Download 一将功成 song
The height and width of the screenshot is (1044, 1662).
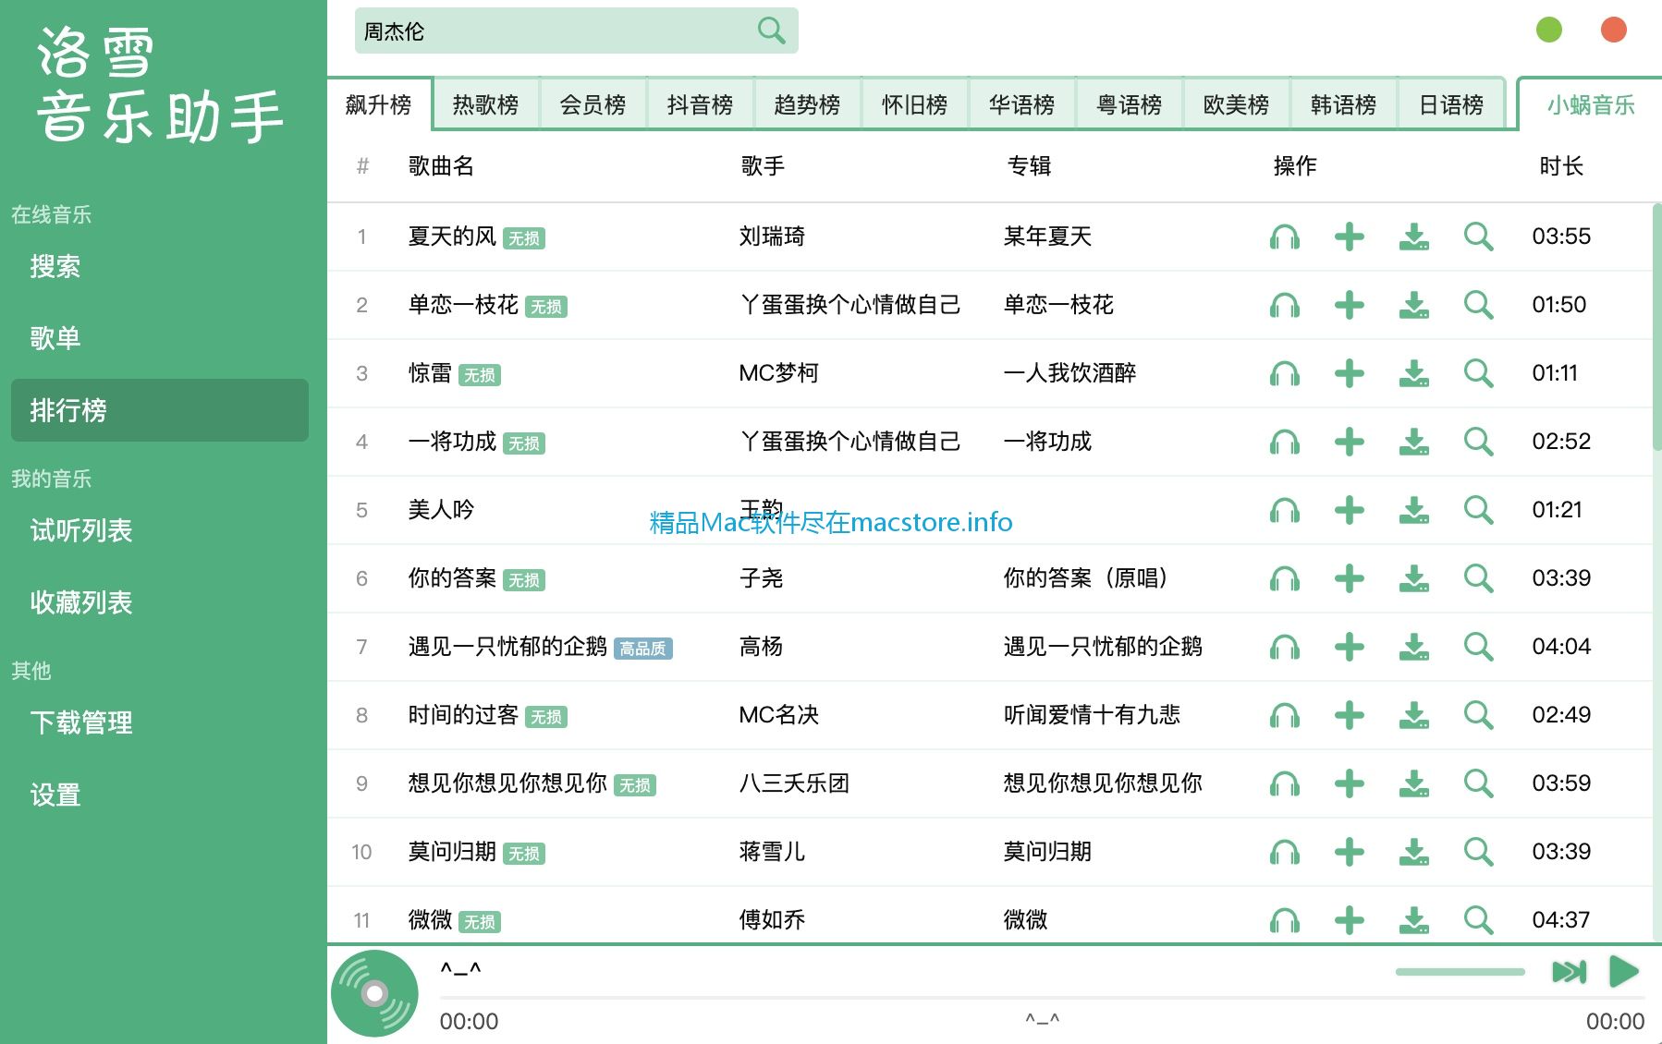point(1414,442)
